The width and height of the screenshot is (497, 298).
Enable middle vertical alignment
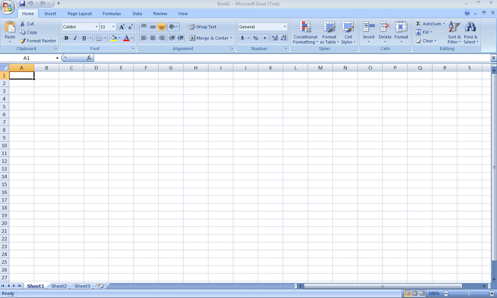click(152, 27)
